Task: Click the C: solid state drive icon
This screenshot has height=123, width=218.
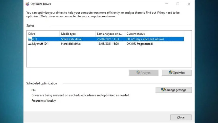Action: [30, 39]
